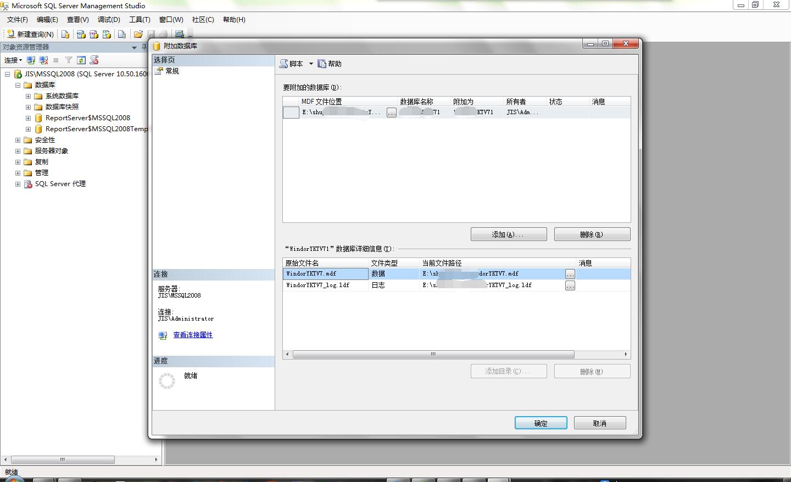This screenshot has height=482, width=791.
Task: Select the 常规 page in the dialog
Action: coord(172,71)
